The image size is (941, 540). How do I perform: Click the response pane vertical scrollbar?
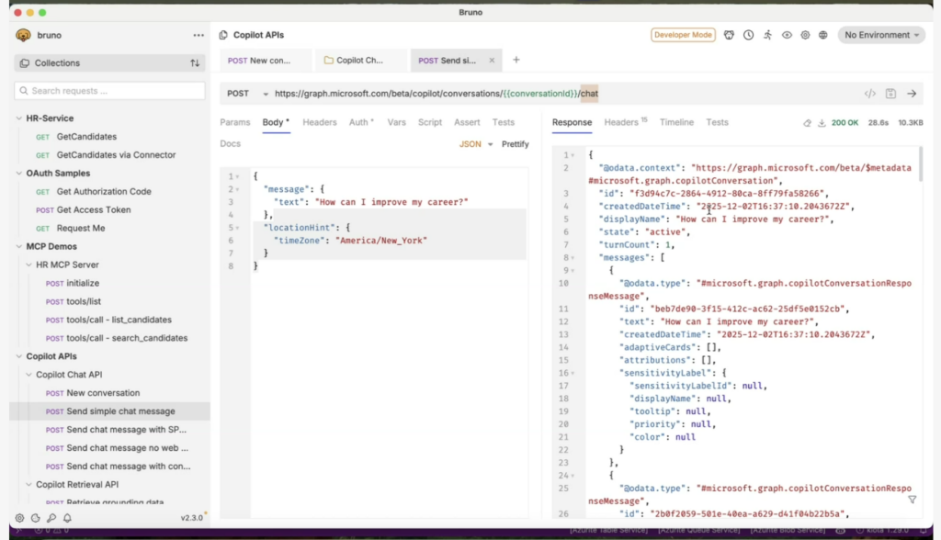tap(920, 163)
